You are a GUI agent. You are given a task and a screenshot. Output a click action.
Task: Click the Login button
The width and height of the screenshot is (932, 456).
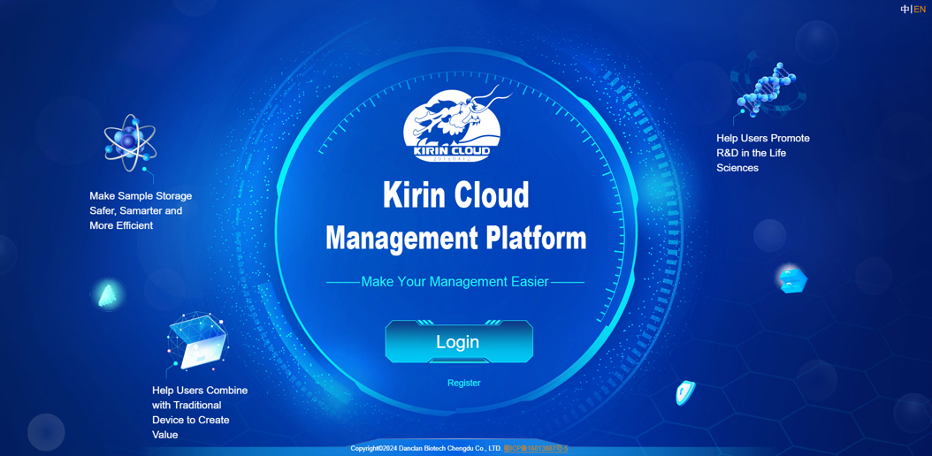459,341
